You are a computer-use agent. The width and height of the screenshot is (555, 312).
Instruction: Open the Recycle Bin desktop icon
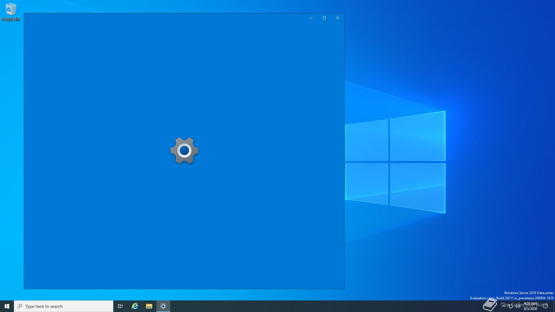click(11, 12)
